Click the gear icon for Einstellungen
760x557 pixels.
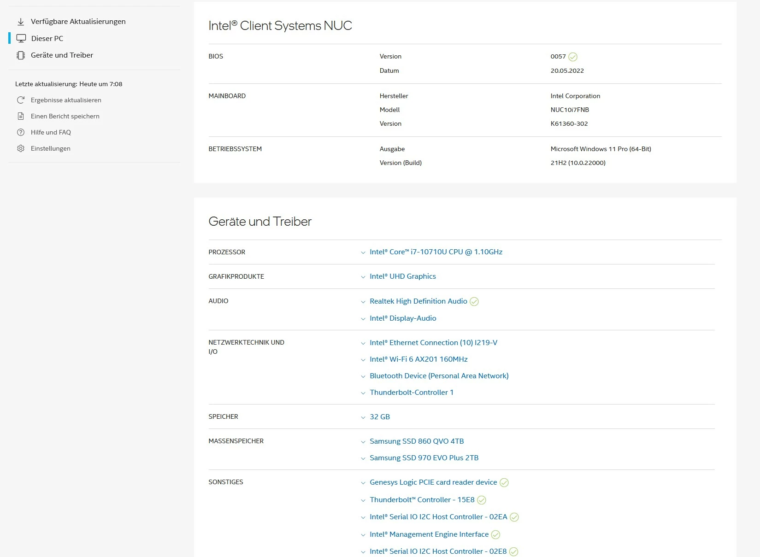tap(21, 148)
